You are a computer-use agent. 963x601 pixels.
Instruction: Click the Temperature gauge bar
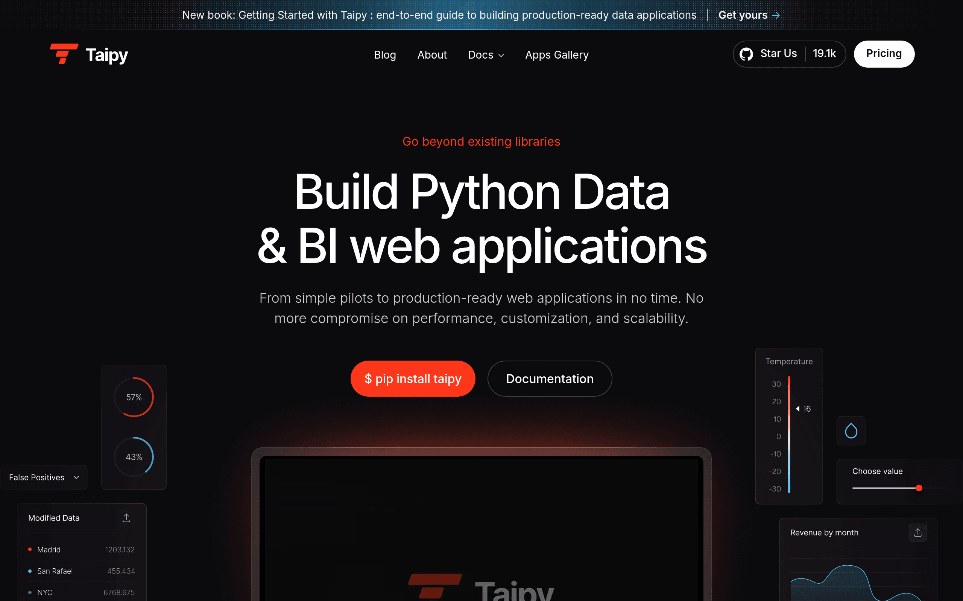(x=789, y=435)
